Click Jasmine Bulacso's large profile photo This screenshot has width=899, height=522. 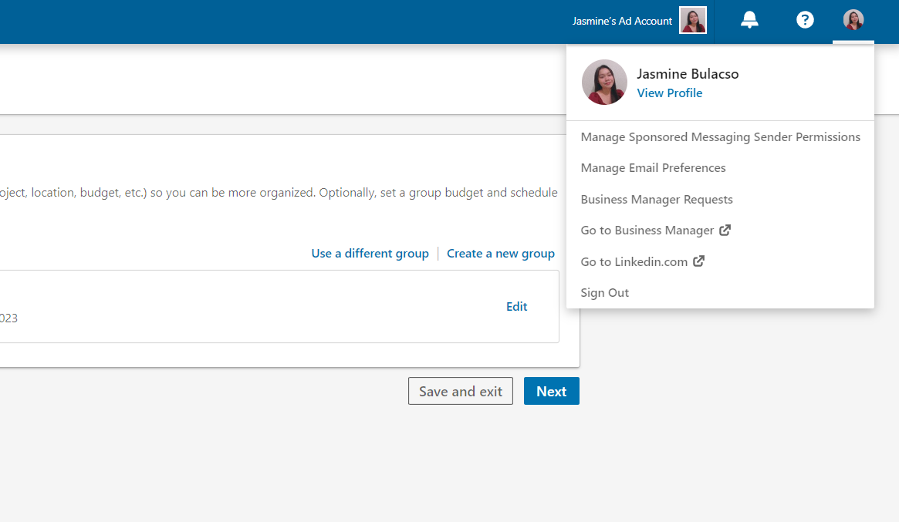coord(604,82)
